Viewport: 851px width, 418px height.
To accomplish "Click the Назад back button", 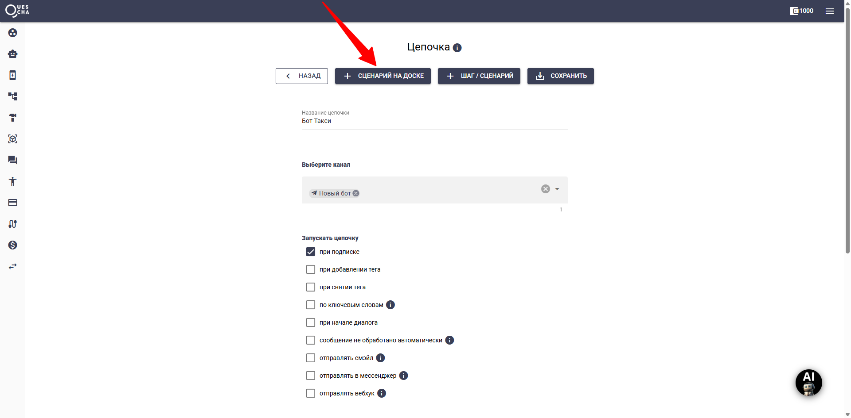I will click(x=302, y=76).
